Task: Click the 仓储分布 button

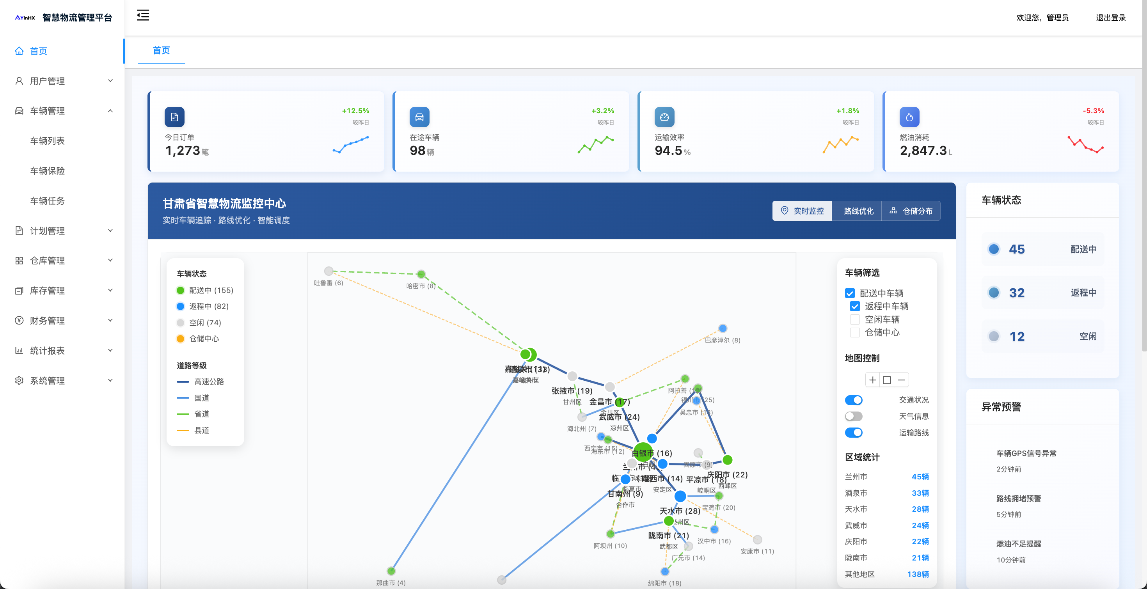Action: [911, 211]
